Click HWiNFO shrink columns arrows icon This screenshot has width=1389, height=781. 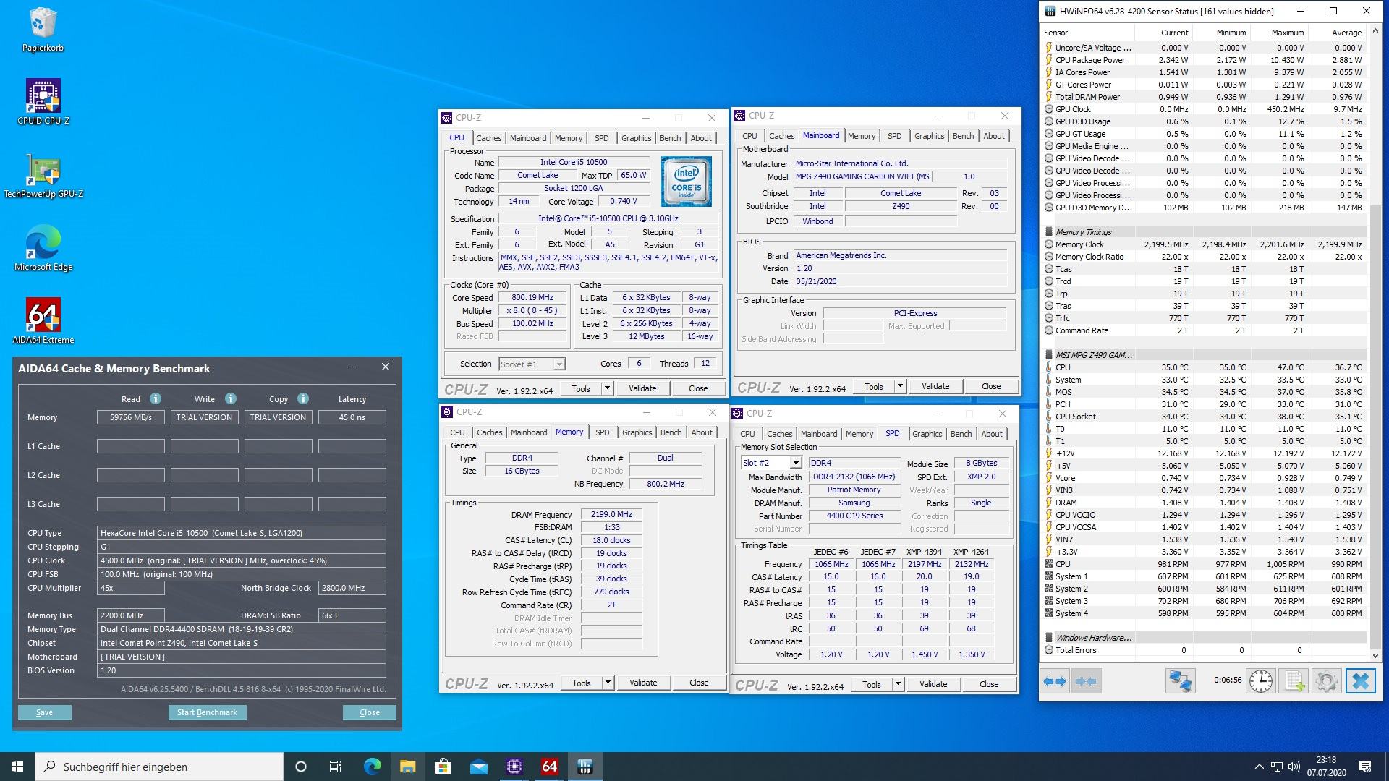(x=1086, y=681)
